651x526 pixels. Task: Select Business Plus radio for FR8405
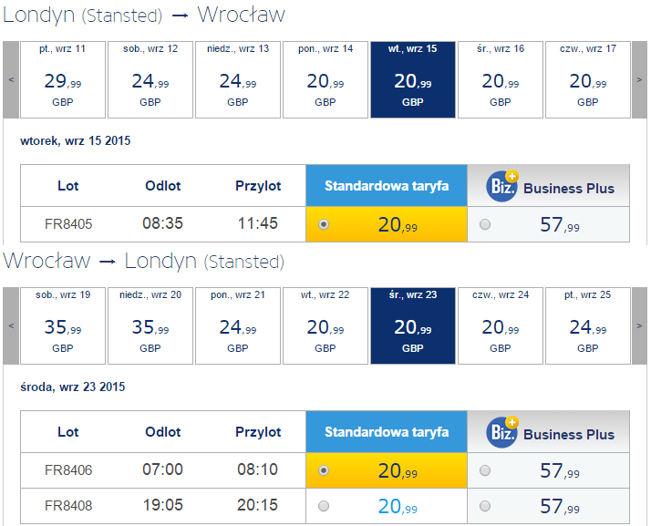point(485,224)
